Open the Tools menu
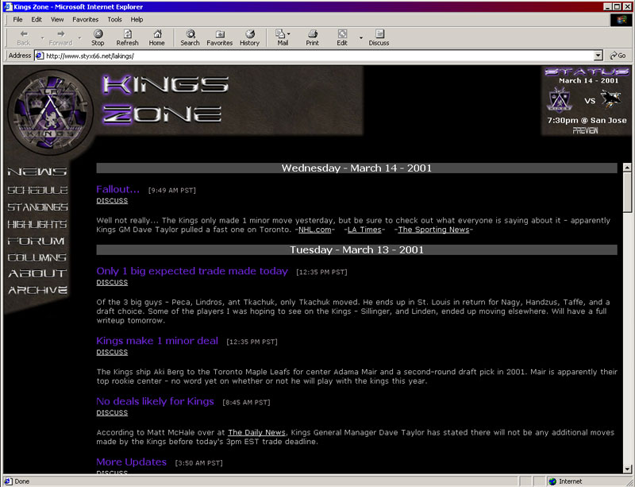Viewport: 635px width, 487px height. coord(114,19)
